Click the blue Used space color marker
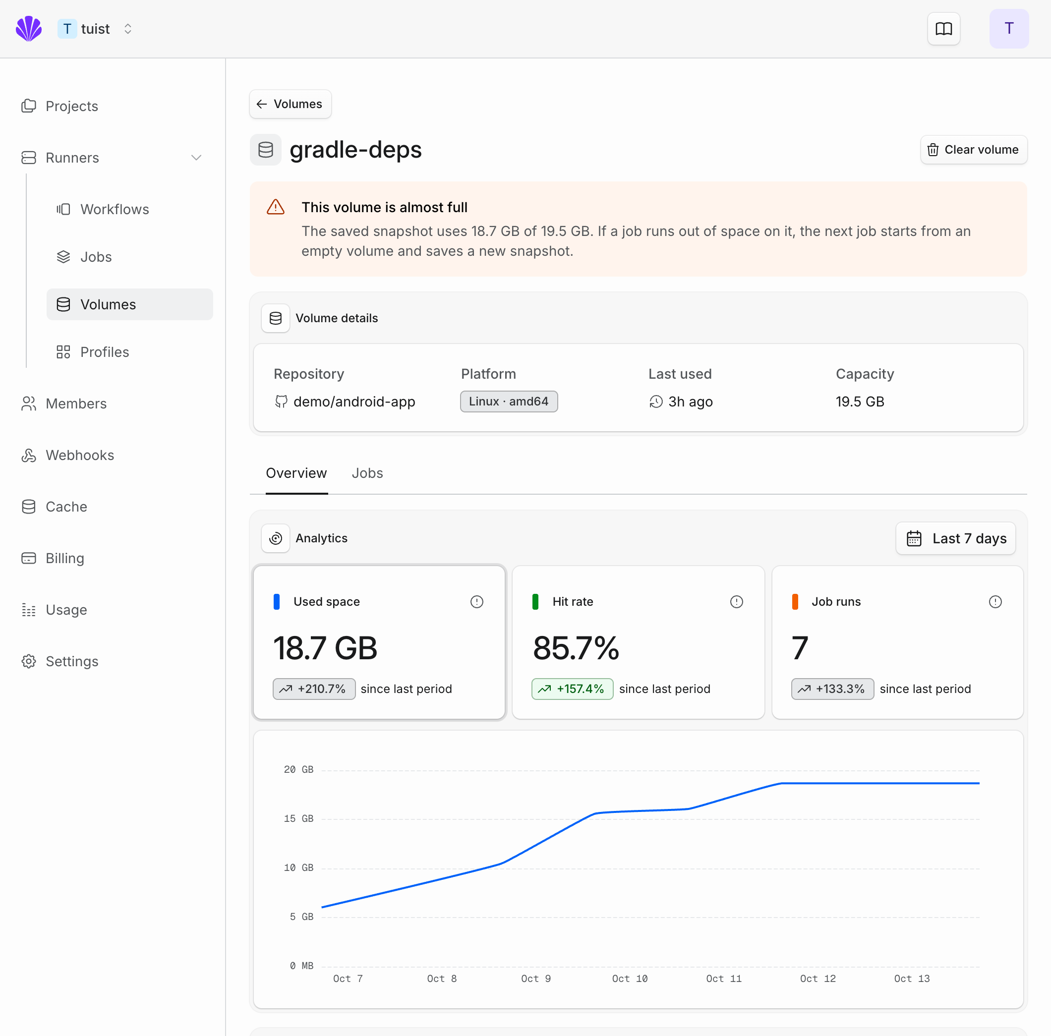Image resolution: width=1051 pixels, height=1036 pixels. pyautogui.click(x=276, y=601)
